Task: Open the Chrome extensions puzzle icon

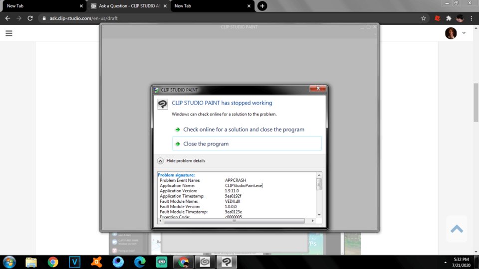Action: pyautogui.click(x=449, y=18)
